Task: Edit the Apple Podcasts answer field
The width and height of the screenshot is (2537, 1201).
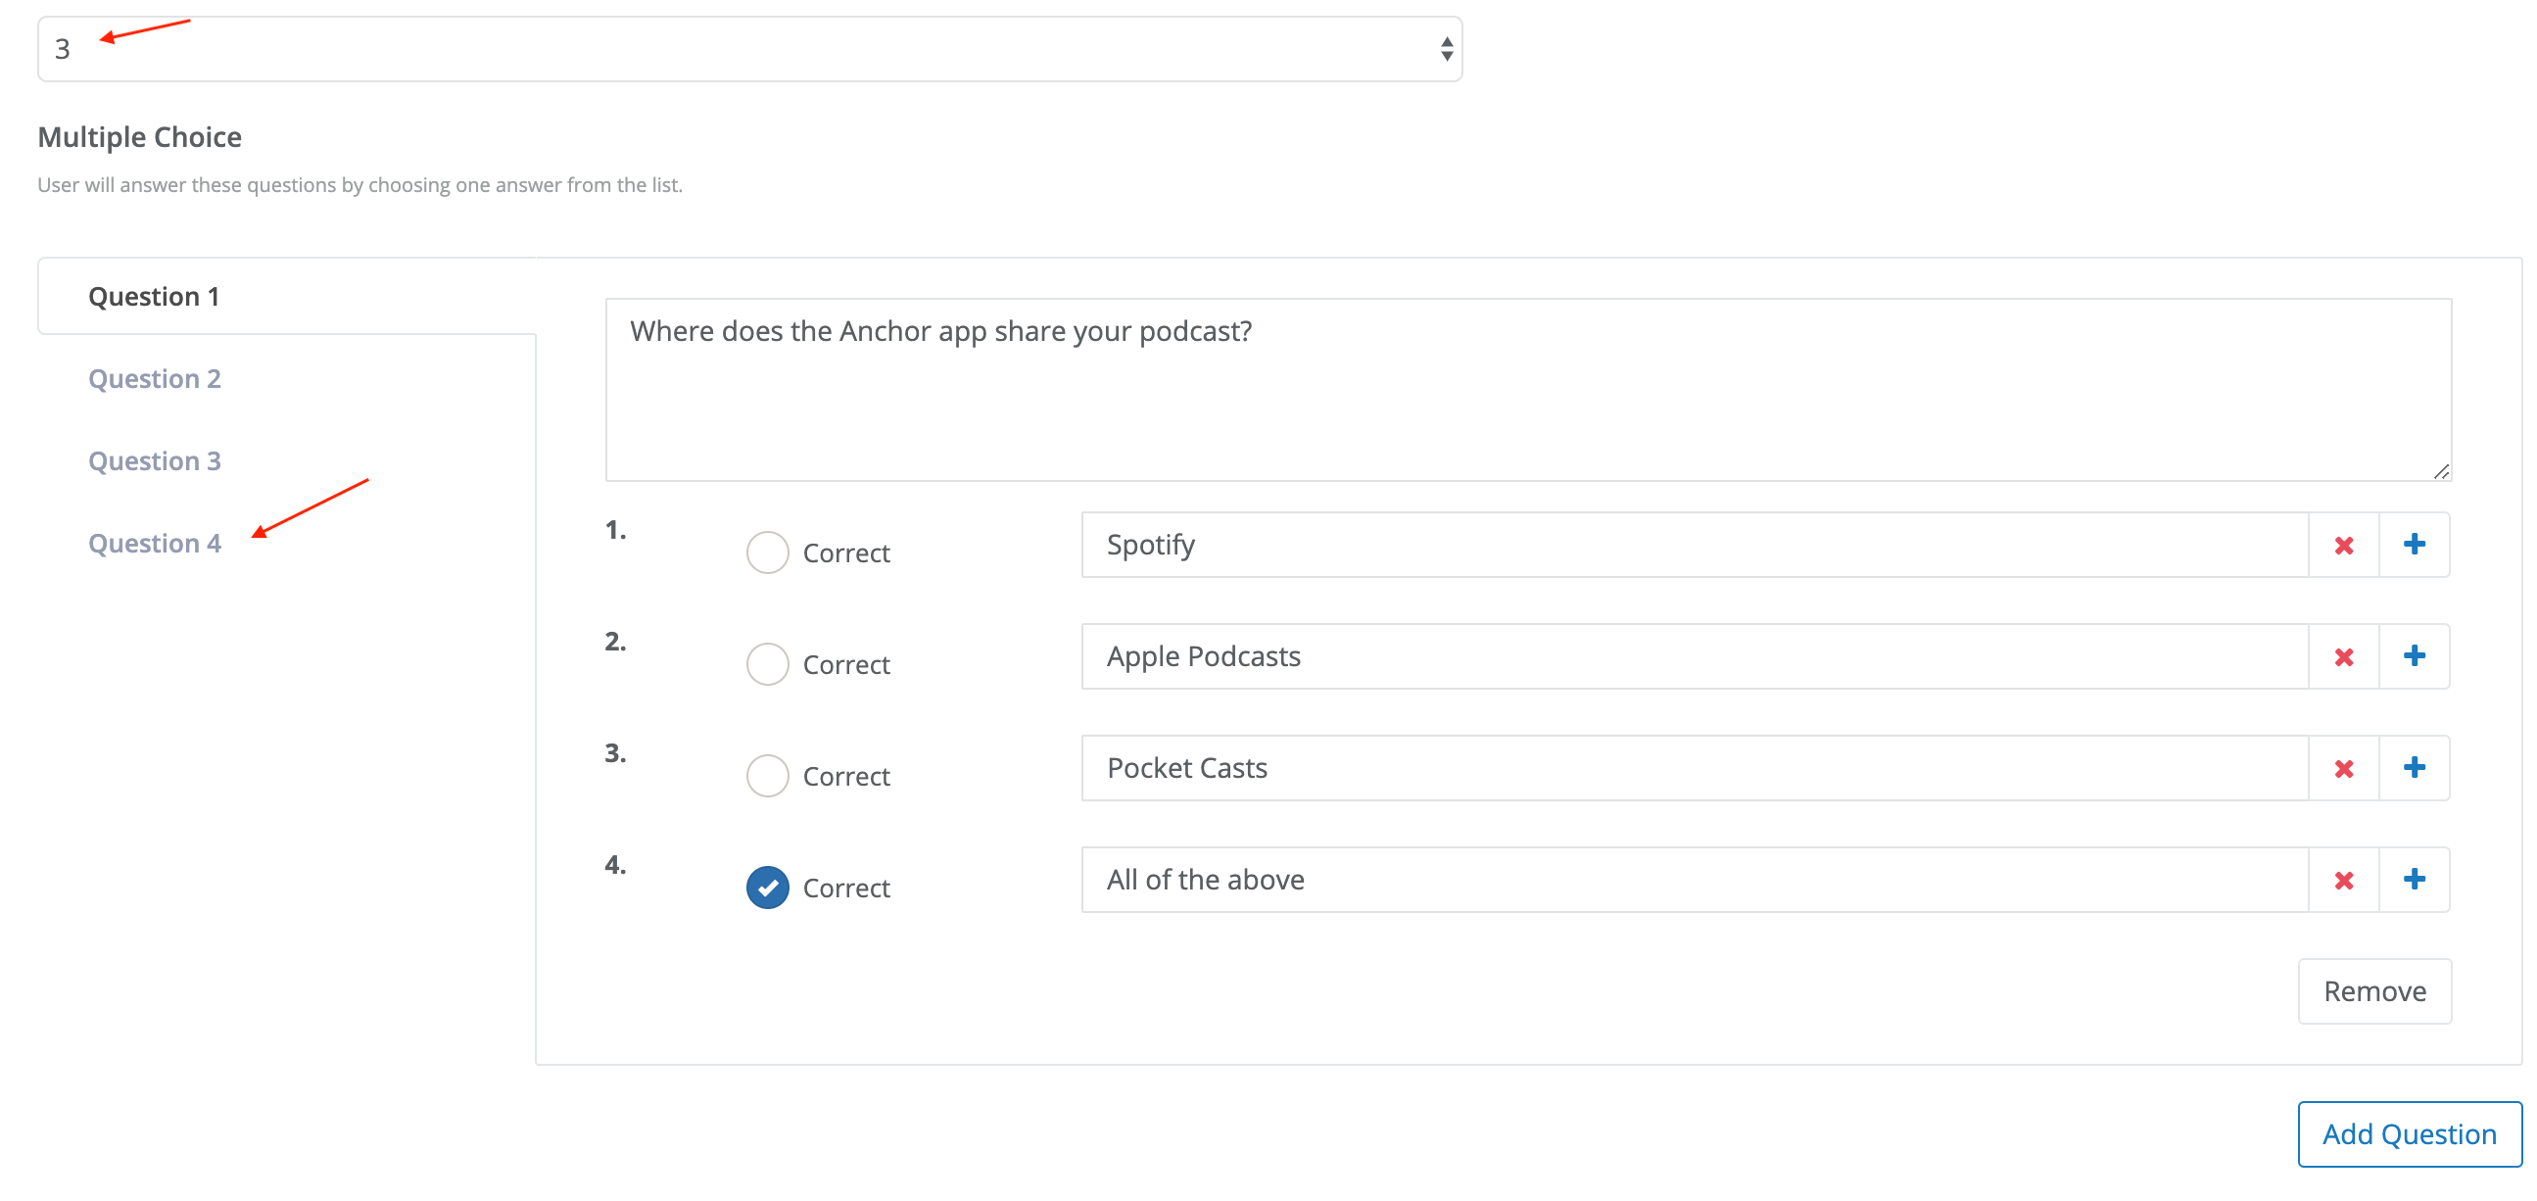Action: (x=1695, y=656)
